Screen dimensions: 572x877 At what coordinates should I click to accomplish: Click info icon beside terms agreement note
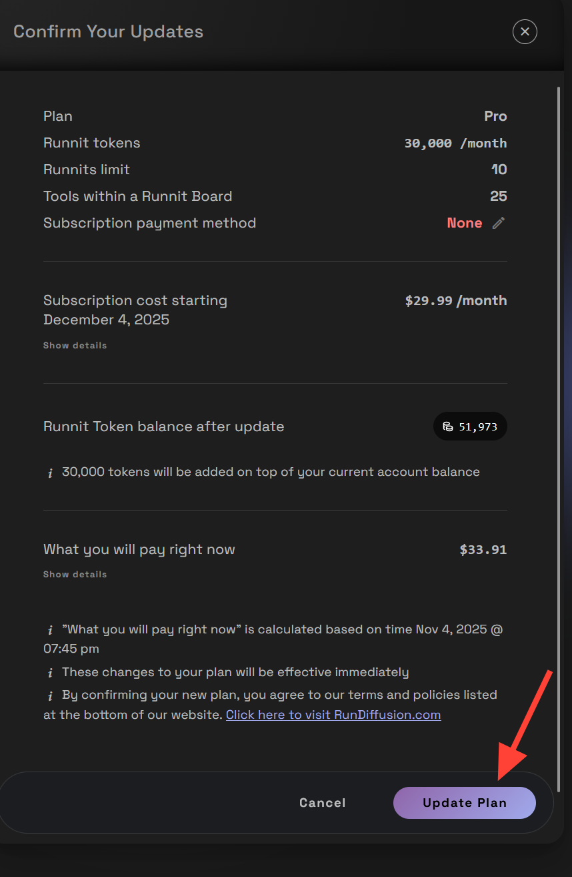pos(50,695)
